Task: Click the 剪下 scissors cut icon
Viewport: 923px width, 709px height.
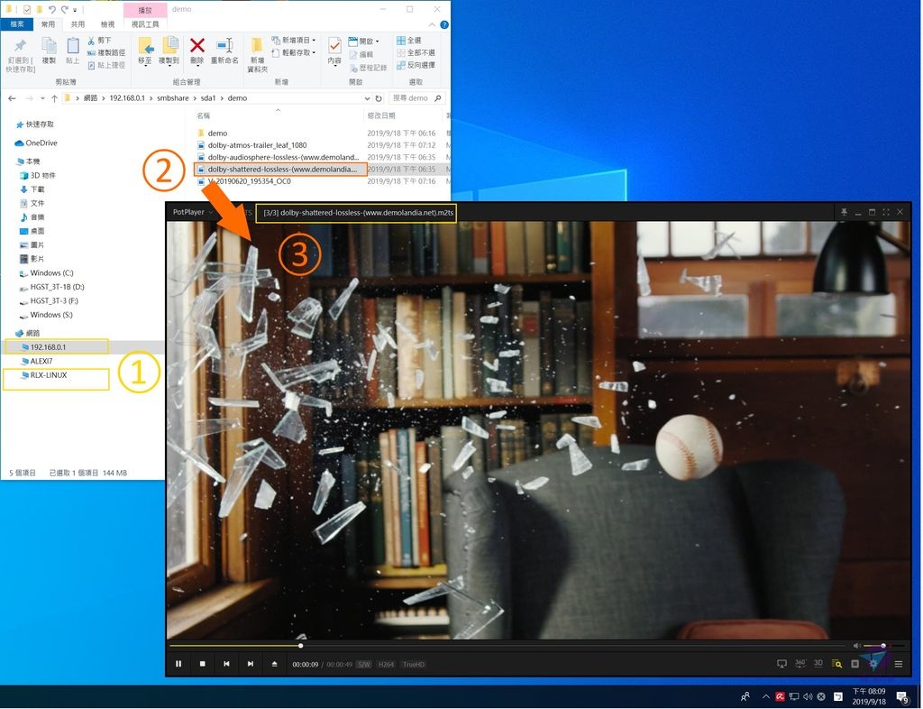Action: pyautogui.click(x=91, y=41)
